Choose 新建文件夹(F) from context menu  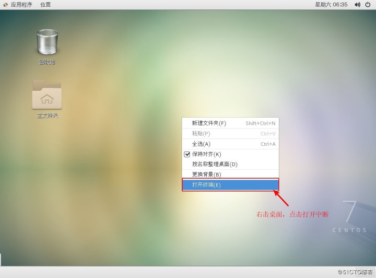[230, 123]
